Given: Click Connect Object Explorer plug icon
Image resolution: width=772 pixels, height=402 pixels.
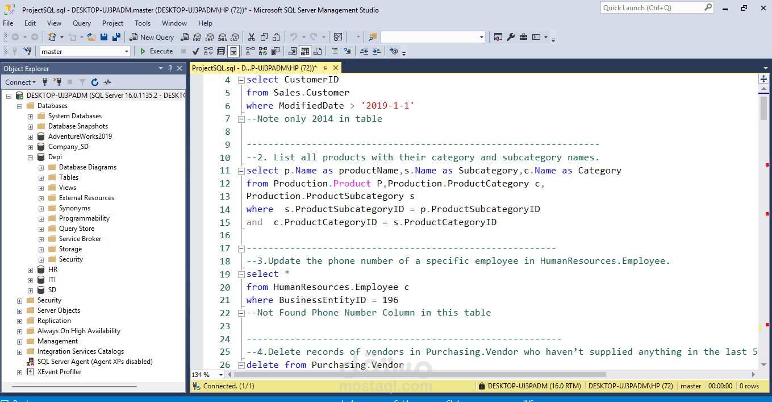Looking at the screenshot, I should [x=45, y=82].
